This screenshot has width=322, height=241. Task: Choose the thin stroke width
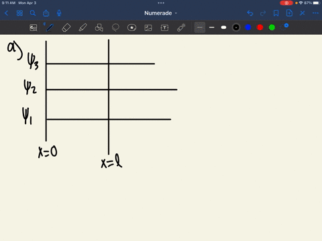coord(211,27)
